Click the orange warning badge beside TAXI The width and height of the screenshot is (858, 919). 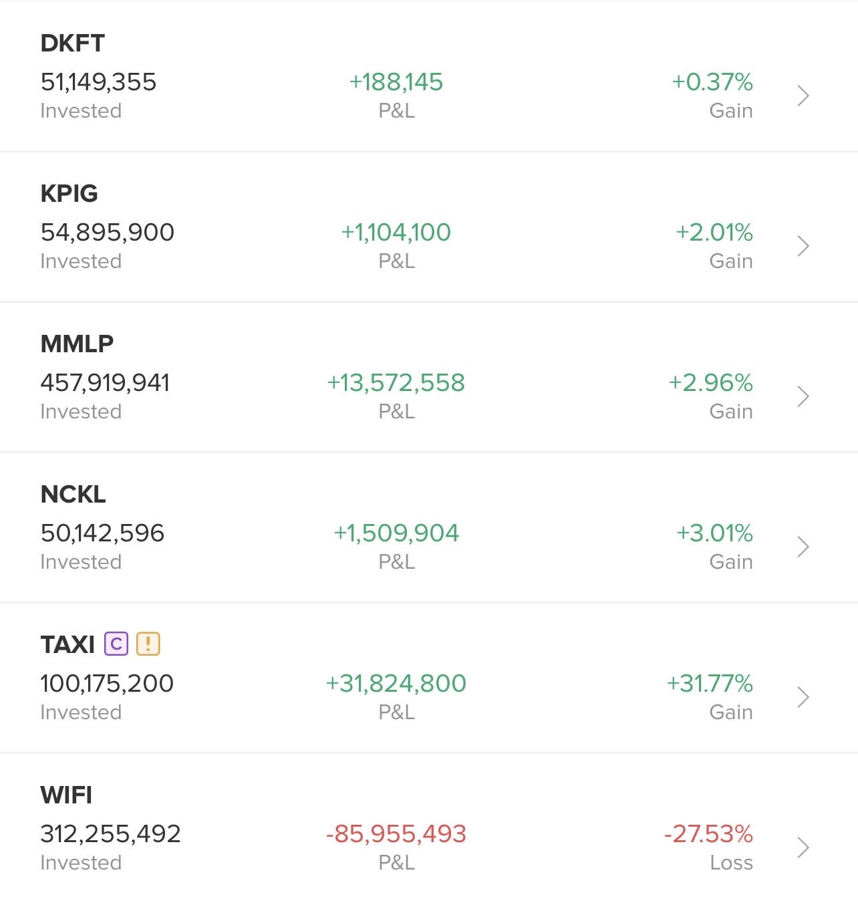point(148,644)
